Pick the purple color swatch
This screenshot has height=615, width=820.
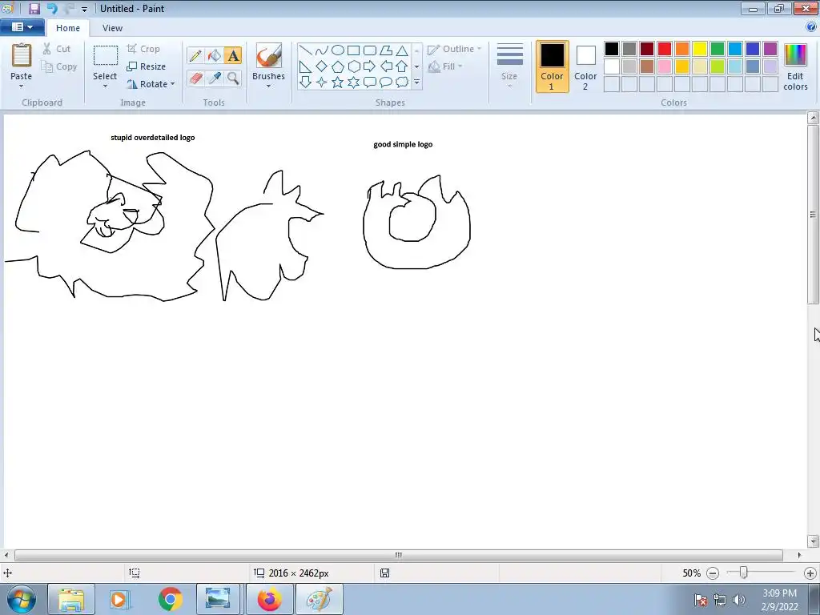[770, 49]
